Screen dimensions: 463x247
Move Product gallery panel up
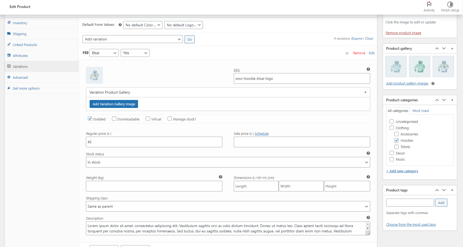[x=437, y=48]
